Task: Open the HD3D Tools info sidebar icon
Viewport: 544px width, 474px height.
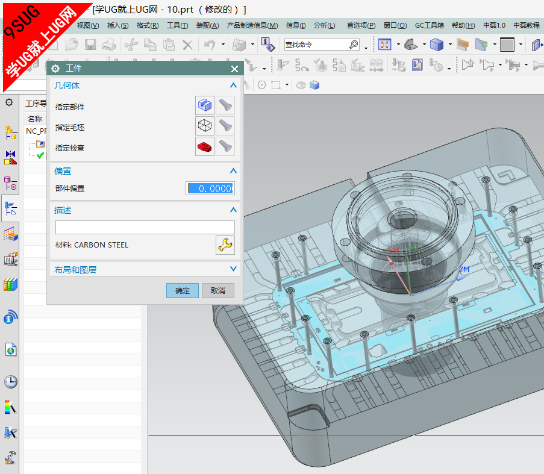Action: point(10,317)
